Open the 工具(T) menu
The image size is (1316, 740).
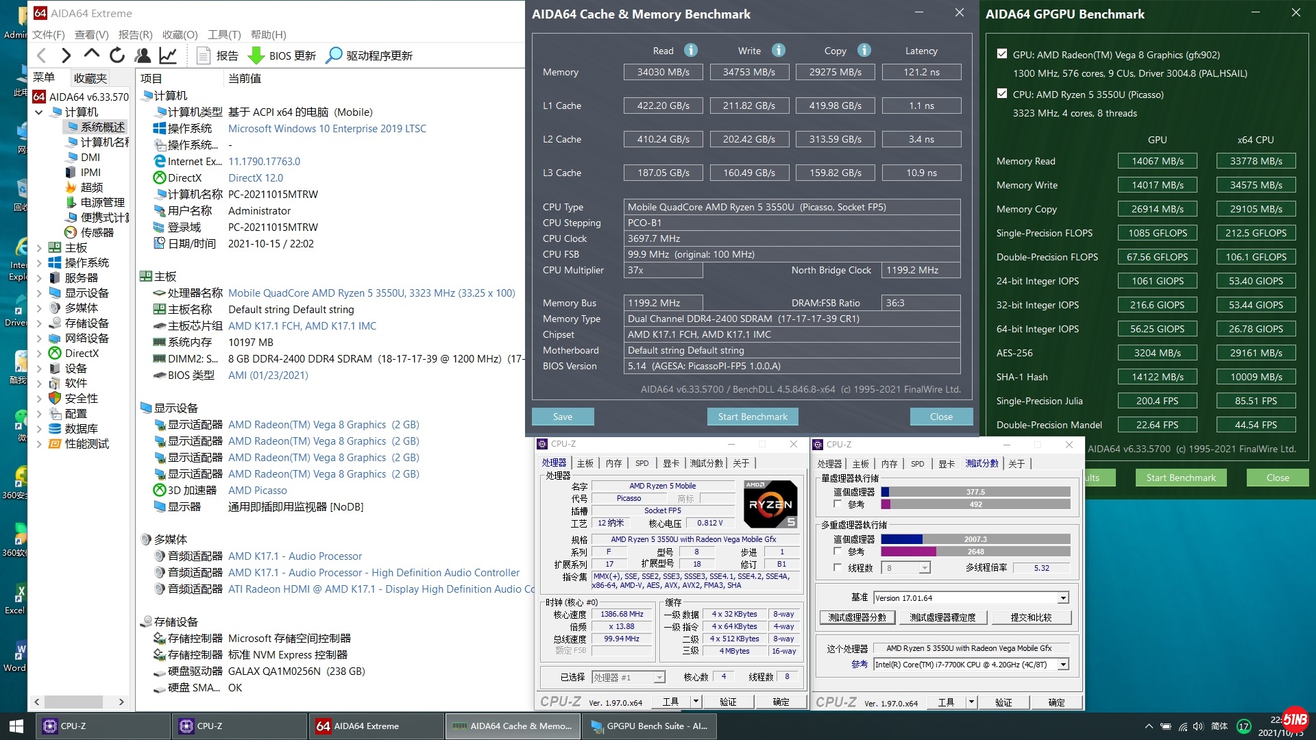click(x=224, y=34)
